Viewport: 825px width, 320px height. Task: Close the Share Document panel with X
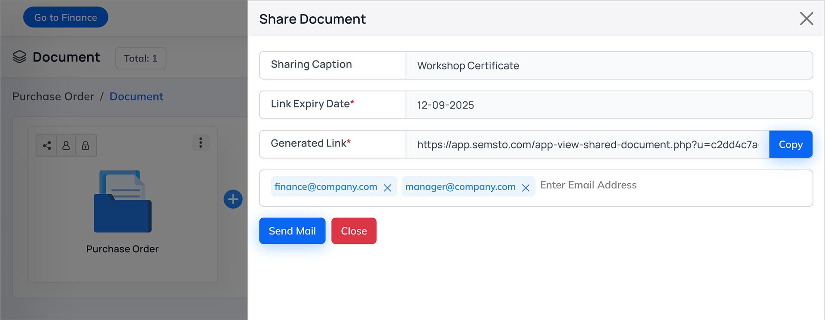pos(806,19)
